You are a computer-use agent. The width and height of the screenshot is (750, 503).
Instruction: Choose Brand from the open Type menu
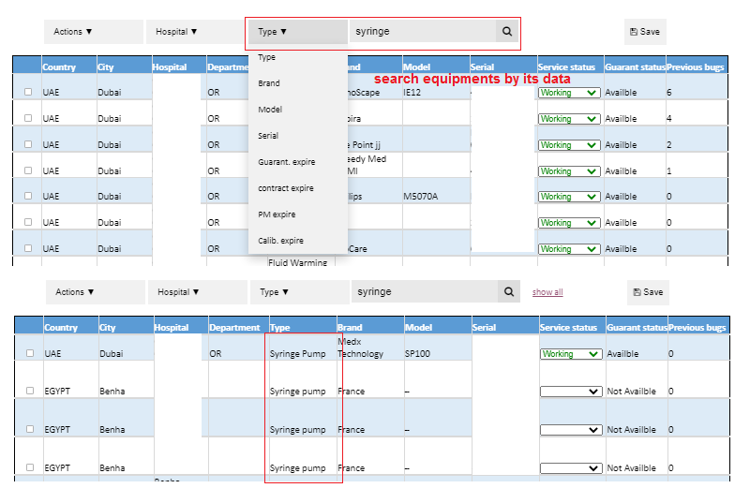(269, 83)
